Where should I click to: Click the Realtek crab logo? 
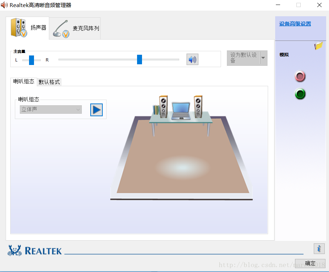point(15,250)
